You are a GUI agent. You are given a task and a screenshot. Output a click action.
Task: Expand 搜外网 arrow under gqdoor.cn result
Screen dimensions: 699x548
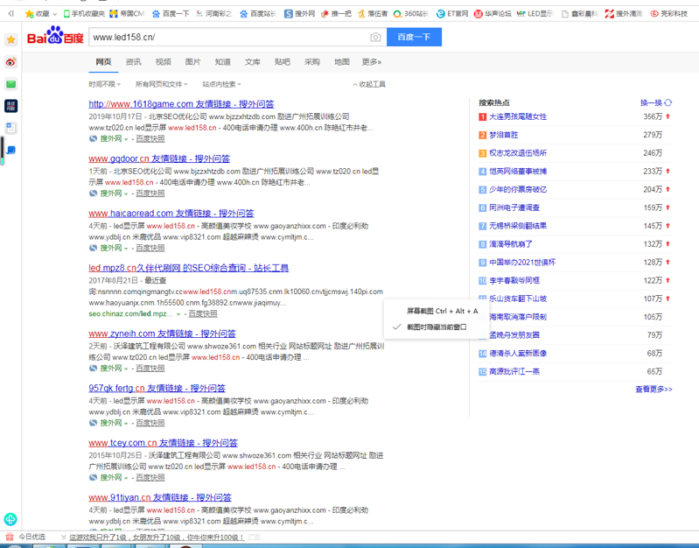[x=126, y=193]
